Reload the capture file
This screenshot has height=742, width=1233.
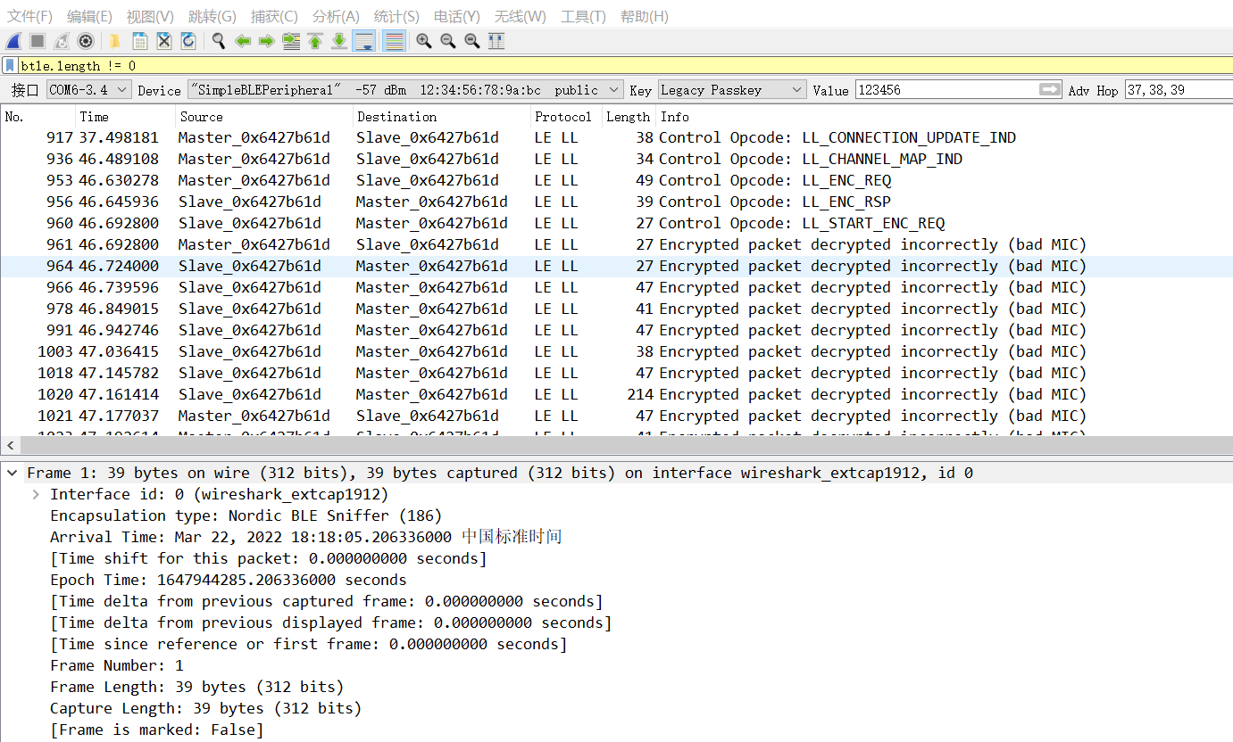[188, 41]
